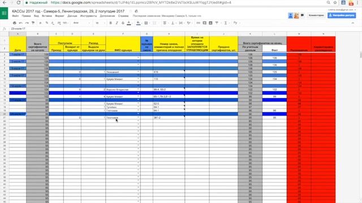Format selection as currency

(x=41, y=23)
